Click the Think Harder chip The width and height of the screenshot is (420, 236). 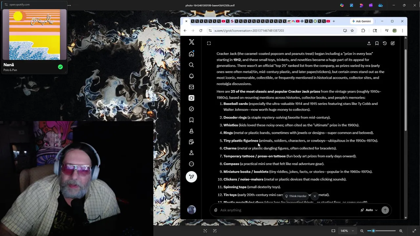296,196
